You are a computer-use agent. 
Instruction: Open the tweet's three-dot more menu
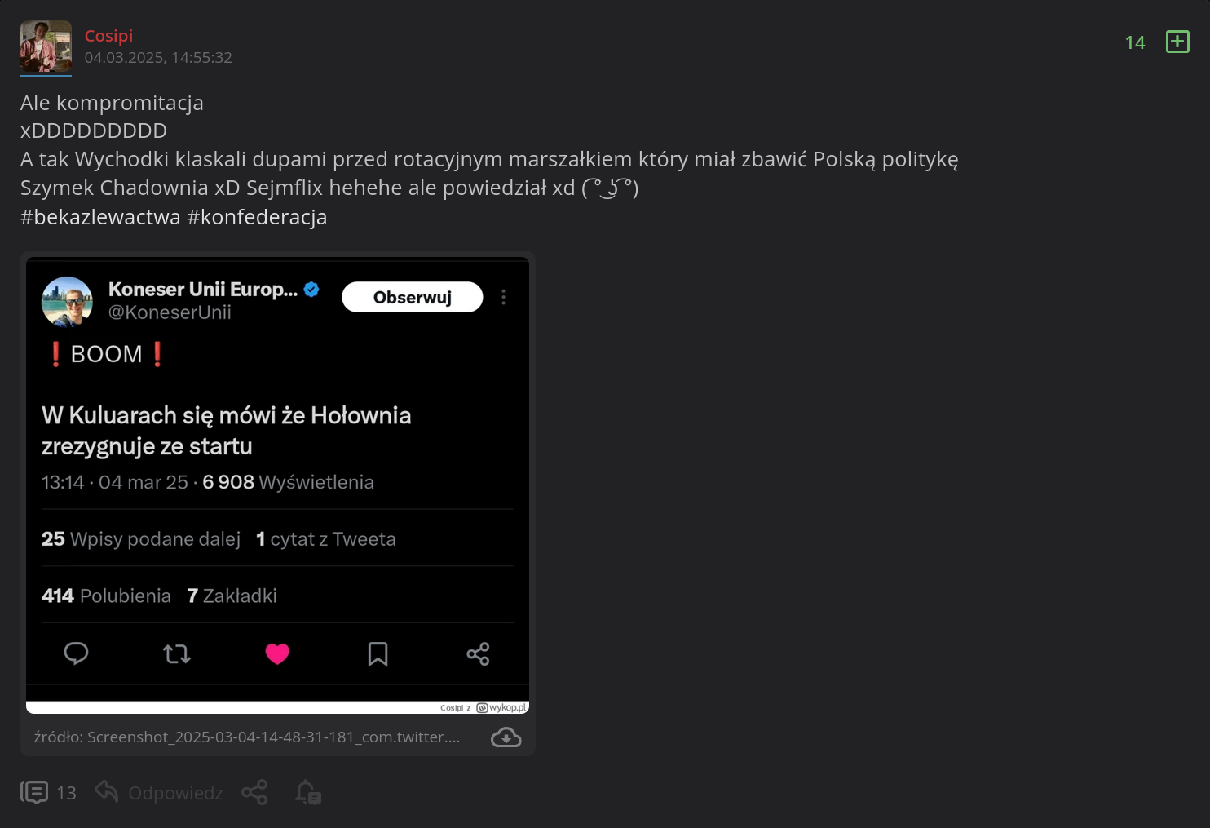pos(503,298)
